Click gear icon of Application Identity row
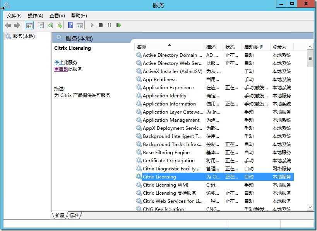The height and width of the screenshot is (231, 317). click(x=139, y=95)
